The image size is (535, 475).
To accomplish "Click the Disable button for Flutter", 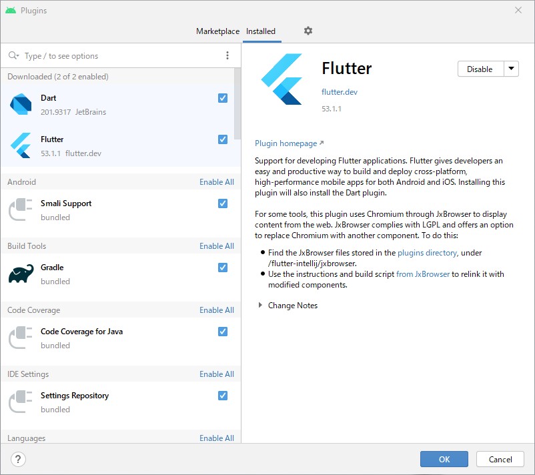I will [480, 69].
